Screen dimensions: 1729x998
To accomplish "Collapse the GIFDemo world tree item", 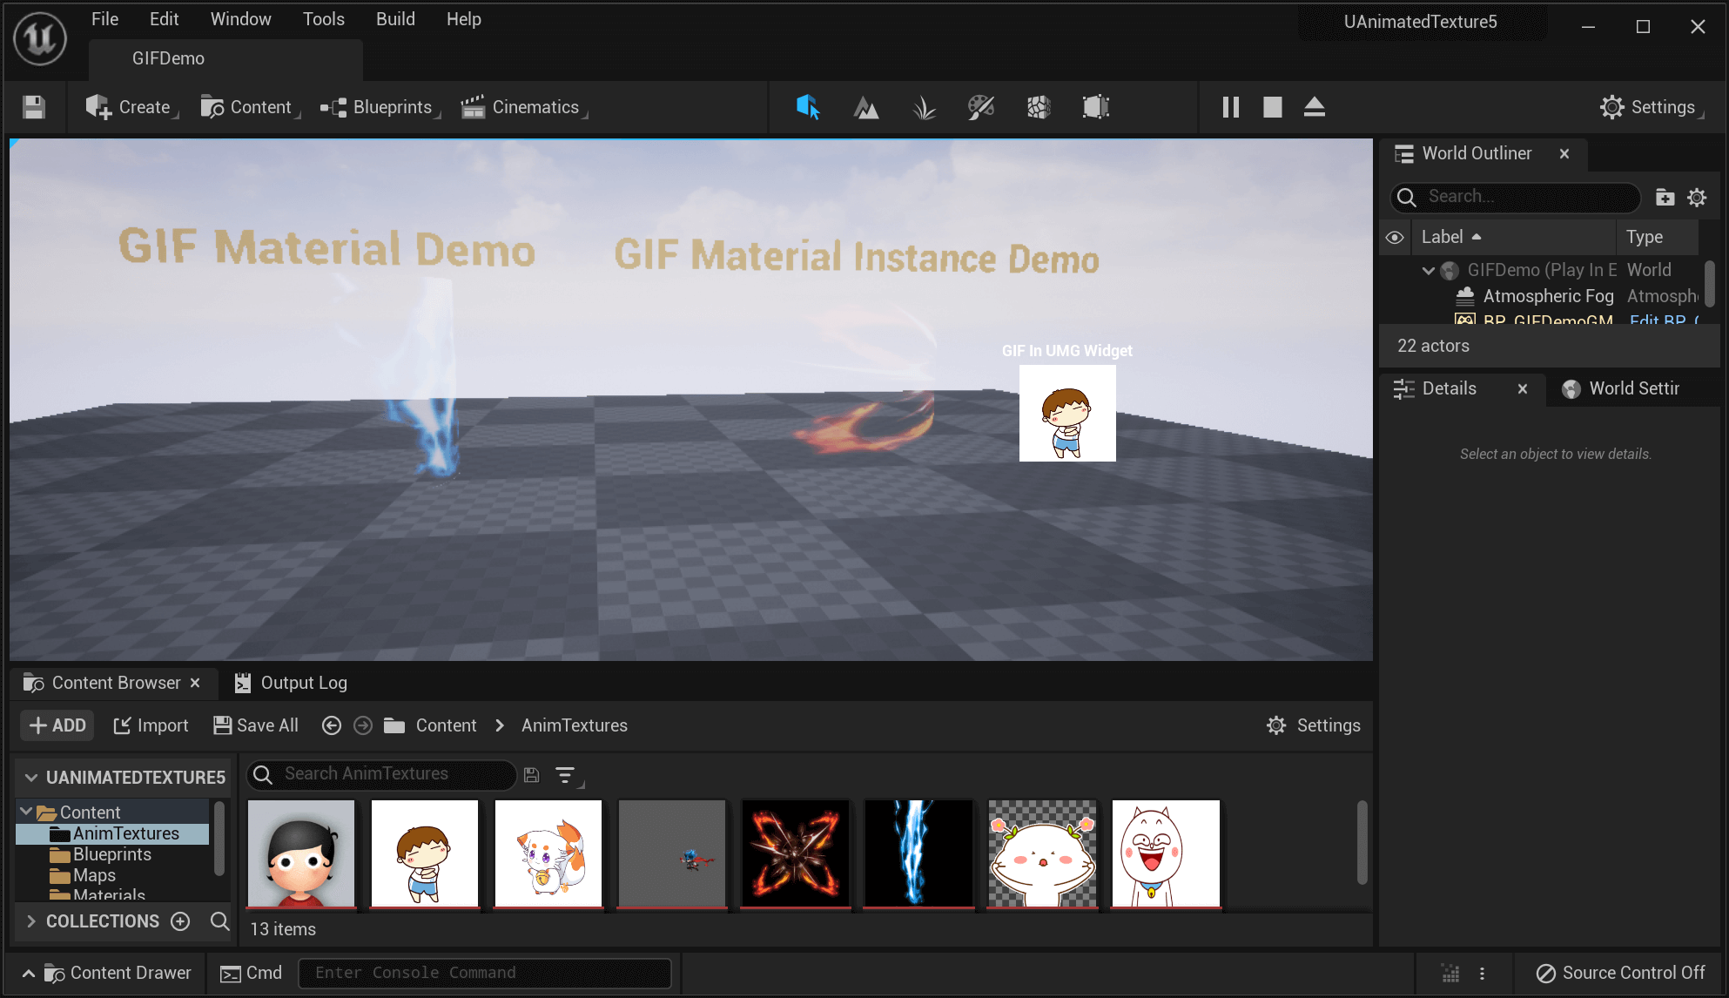I will click(1428, 270).
